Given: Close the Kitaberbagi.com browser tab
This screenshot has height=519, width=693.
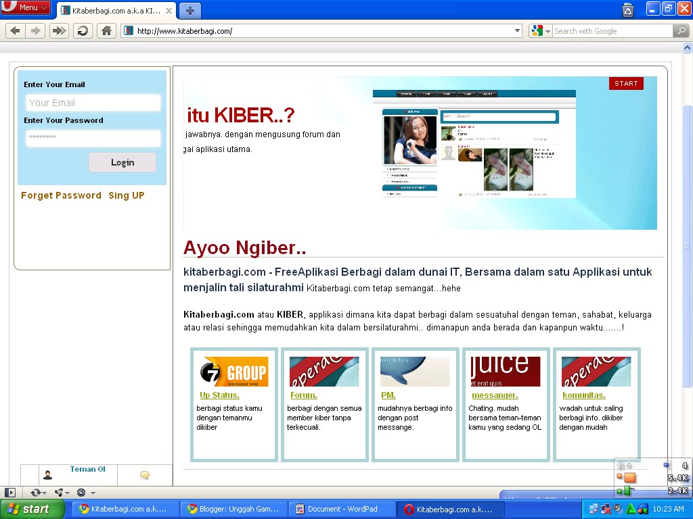Looking at the screenshot, I should click(169, 11).
